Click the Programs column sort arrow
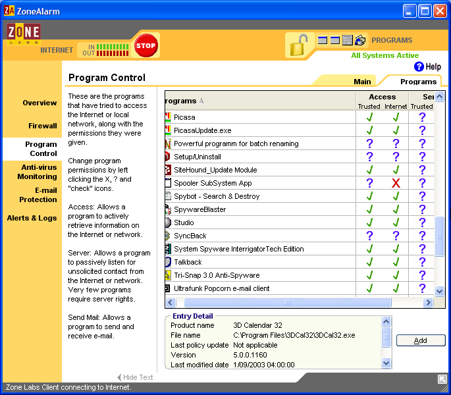Screen dimensions: 451x395 click(x=201, y=101)
